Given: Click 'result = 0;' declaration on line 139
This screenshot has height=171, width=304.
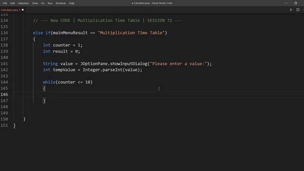Looking at the screenshot, I should [66, 51].
